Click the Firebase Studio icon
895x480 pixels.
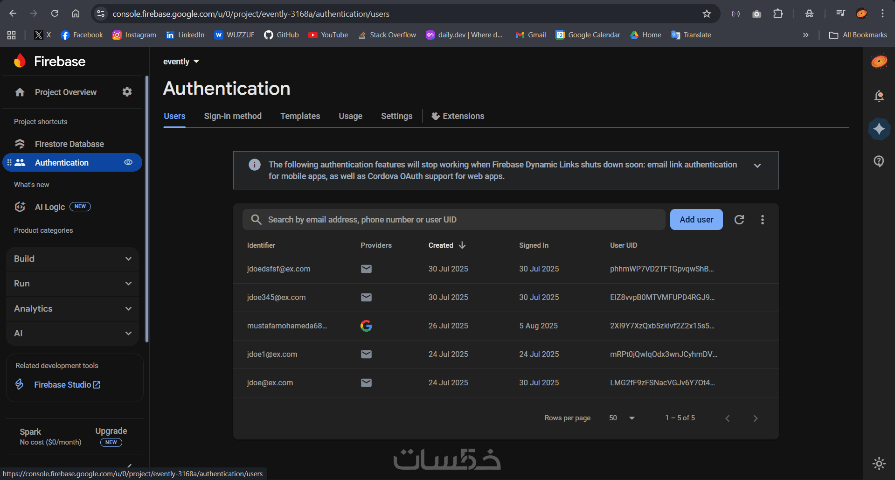[x=20, y=384]
